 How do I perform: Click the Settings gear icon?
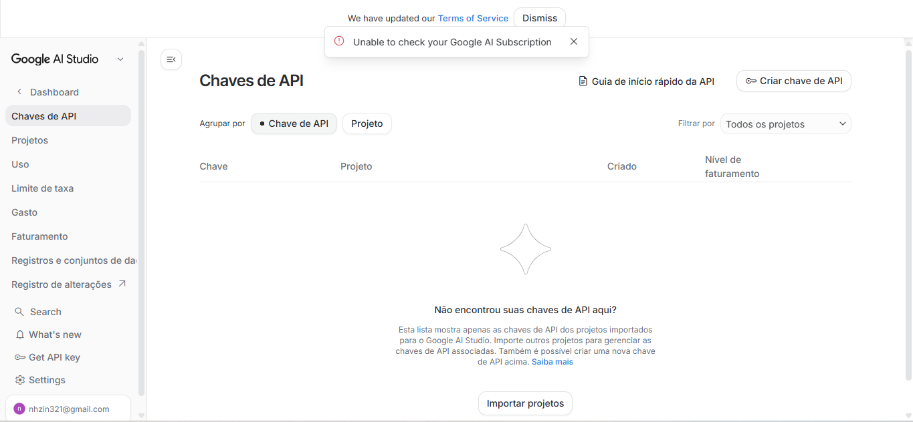[19, 380]
